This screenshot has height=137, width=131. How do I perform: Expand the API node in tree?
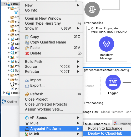coord(8,39)
